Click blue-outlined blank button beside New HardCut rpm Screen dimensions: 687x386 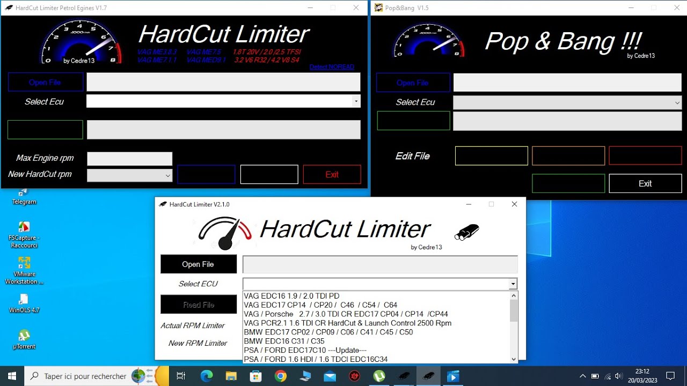tap(206, 174)
